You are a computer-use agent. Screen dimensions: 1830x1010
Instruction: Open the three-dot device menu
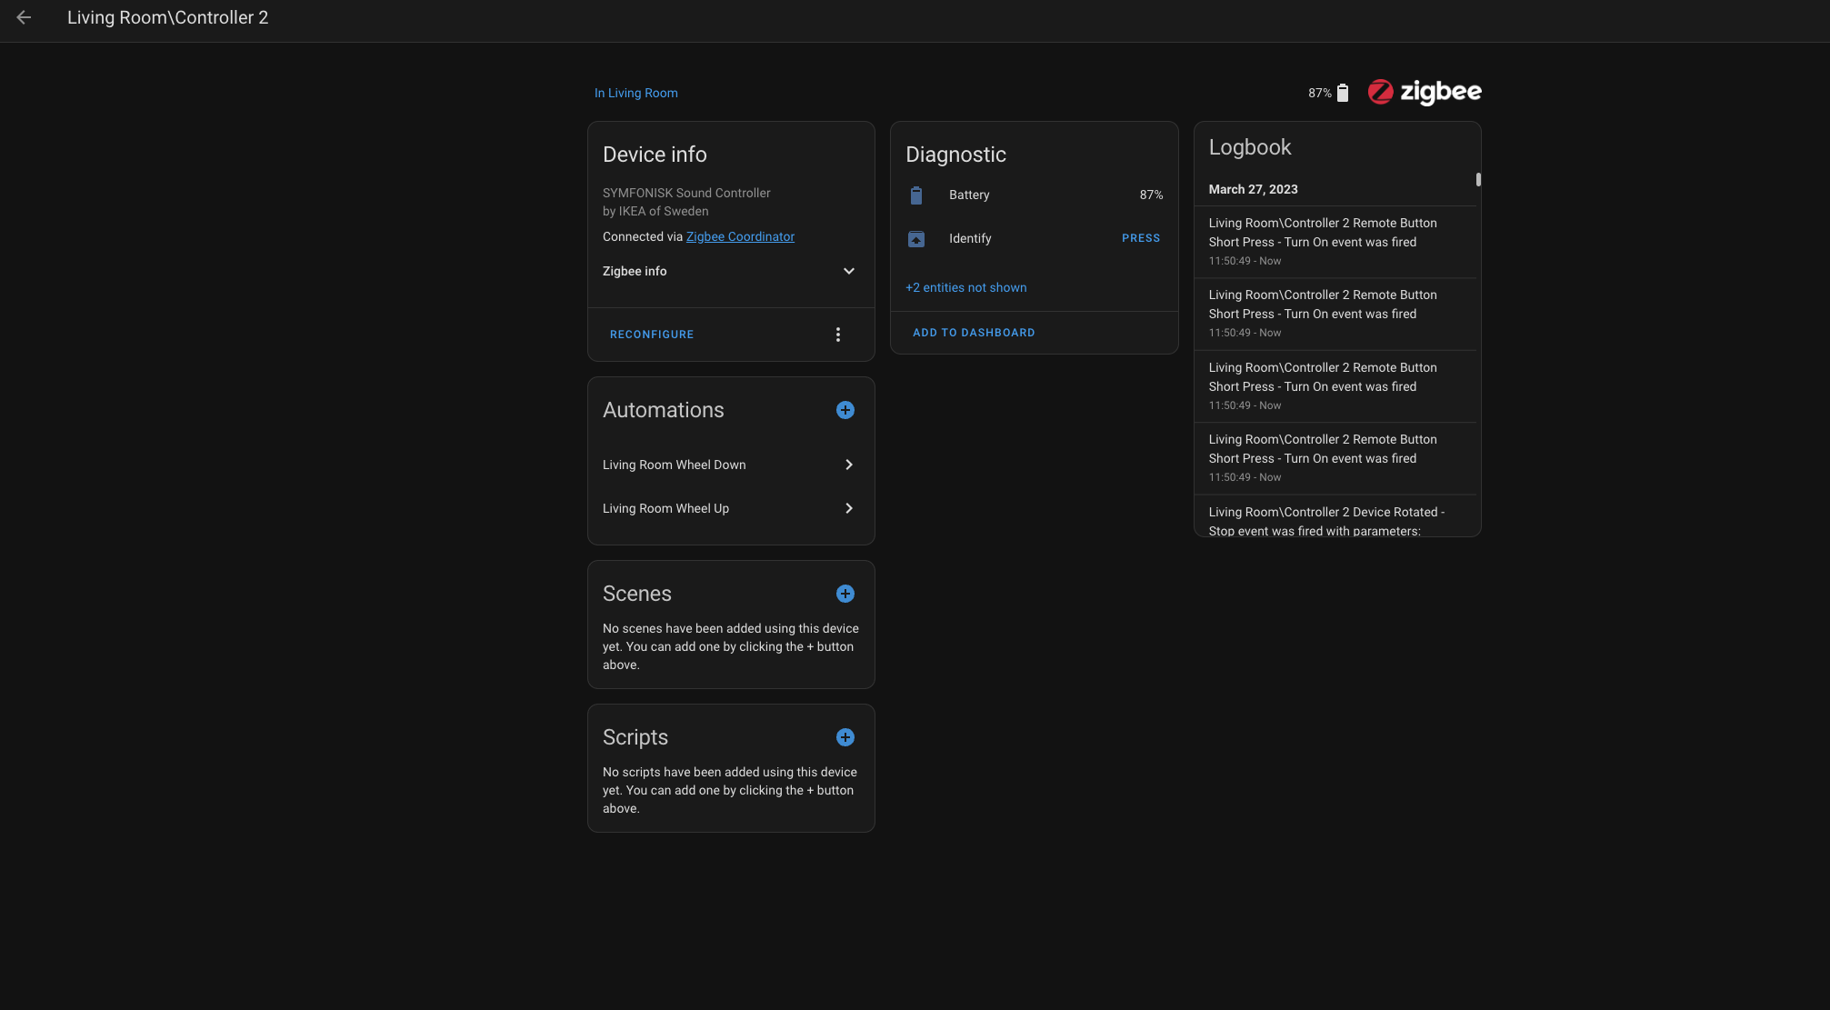837,335
